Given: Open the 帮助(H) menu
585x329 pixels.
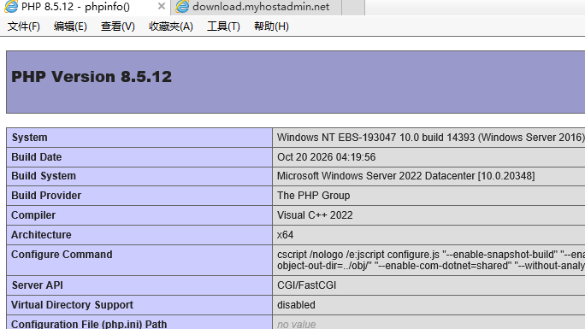Looking at the screenshot, I should [x=271, y=26].
